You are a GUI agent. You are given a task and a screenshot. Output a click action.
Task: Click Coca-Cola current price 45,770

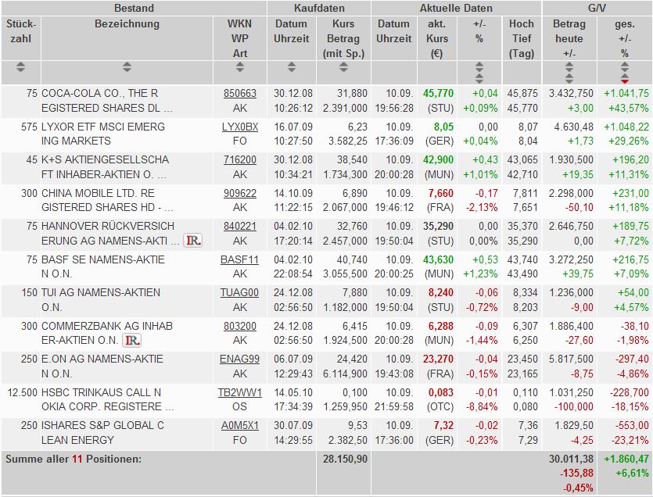438,93
